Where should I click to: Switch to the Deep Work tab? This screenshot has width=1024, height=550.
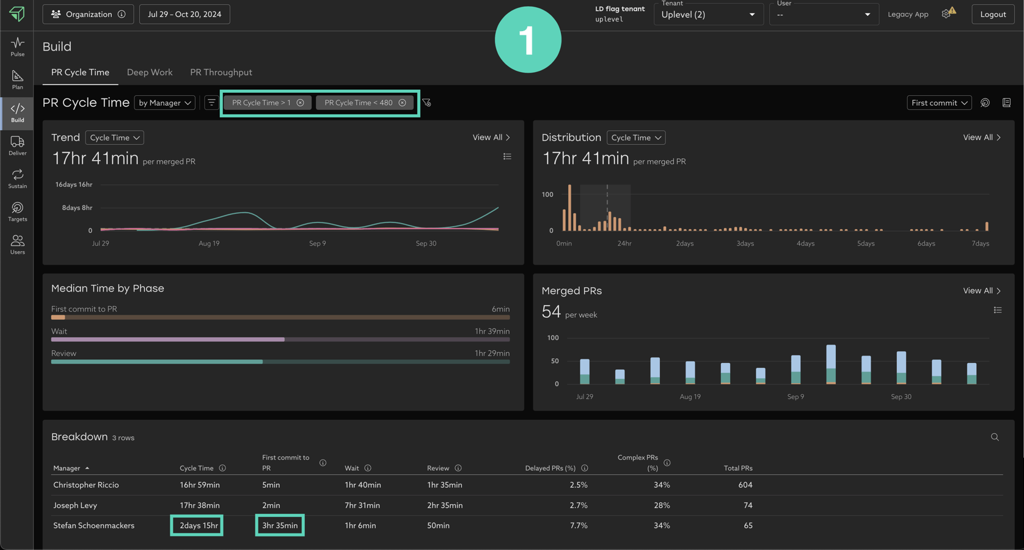(x=150, y=72)
